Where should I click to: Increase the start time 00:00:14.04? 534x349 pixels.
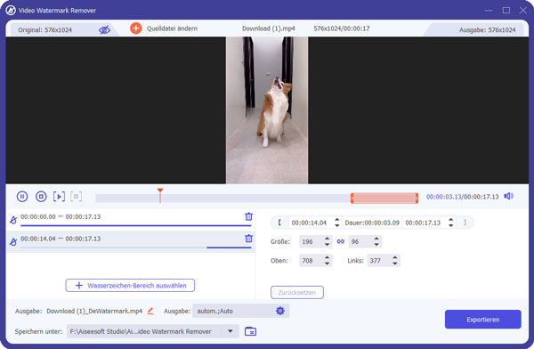point(336,220)
